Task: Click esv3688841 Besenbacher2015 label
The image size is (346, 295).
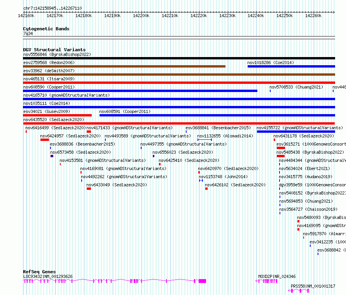Action: point(218,128)
